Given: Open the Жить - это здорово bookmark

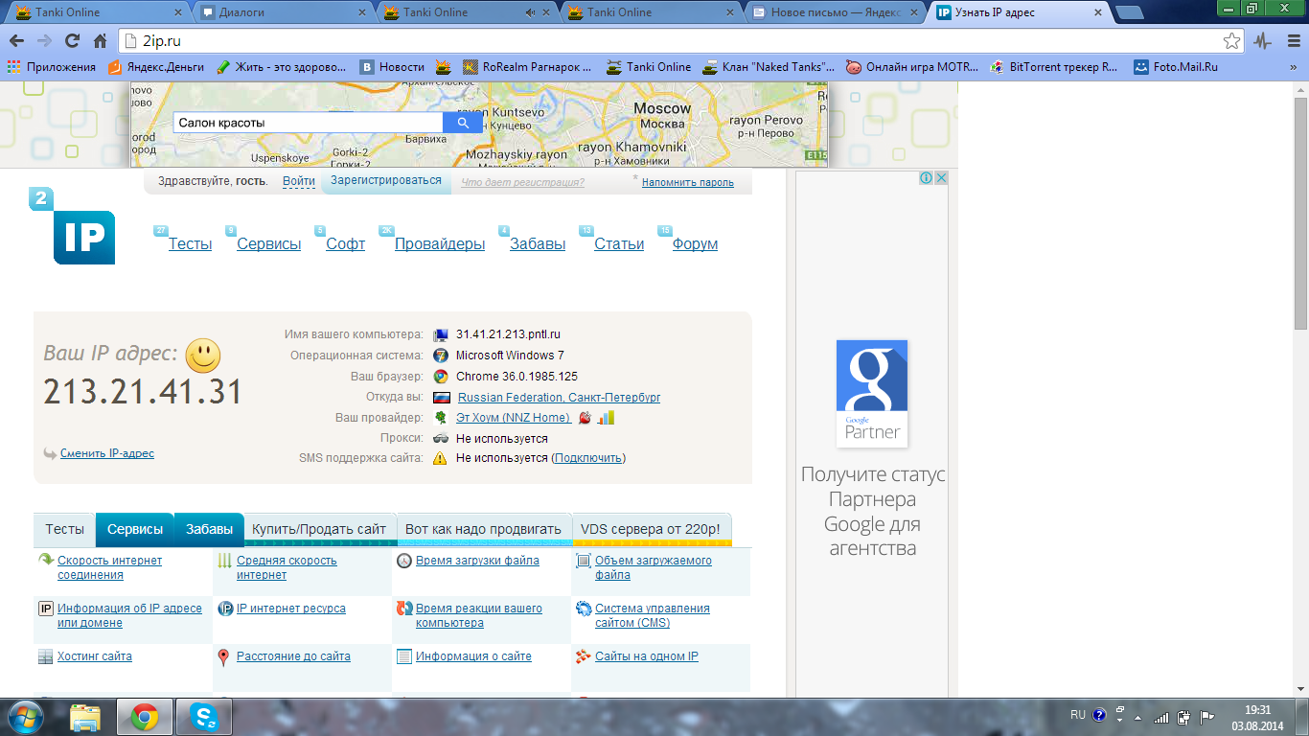Looking at the screenshot, I should point(282,67).
